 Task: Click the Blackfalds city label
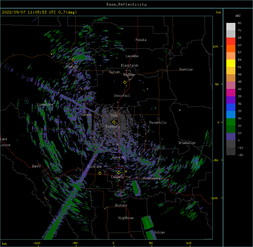129,65
